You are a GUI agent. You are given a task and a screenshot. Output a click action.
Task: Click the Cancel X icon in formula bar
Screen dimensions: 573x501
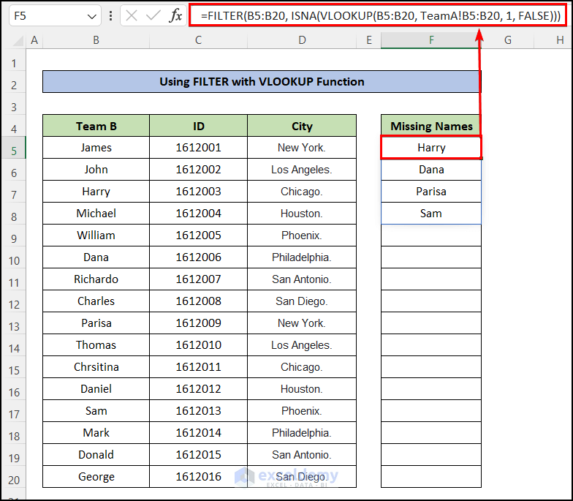pyautogui.click(x=132, y=16)
